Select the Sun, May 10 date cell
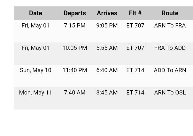Image resolution: width=193 pixels, height=136 pixels. coord(35,70)
